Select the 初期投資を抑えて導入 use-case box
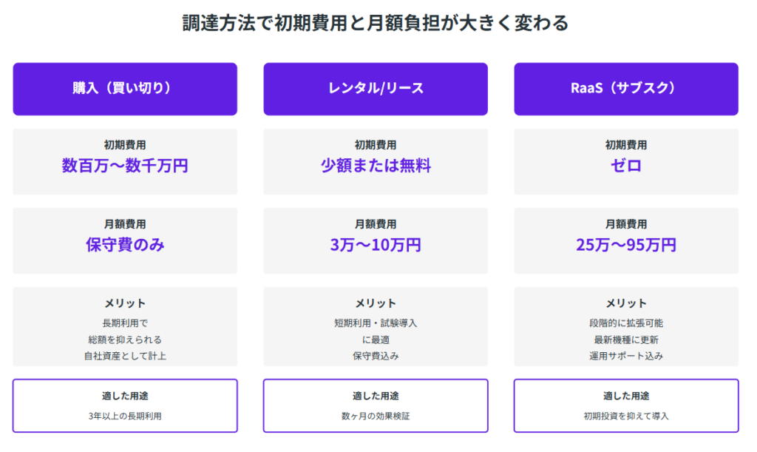 [x=626, y=405]
